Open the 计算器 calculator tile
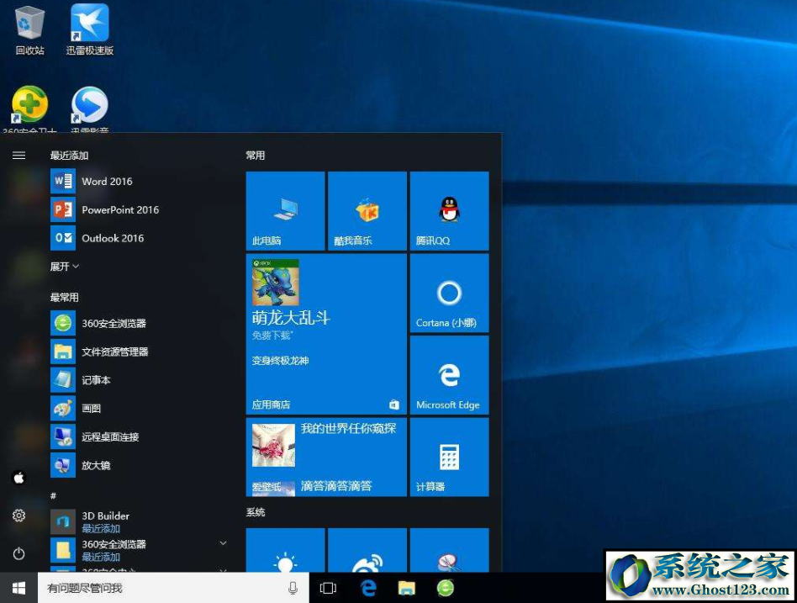This screenshot has width=797, height=603. point(449,457)
